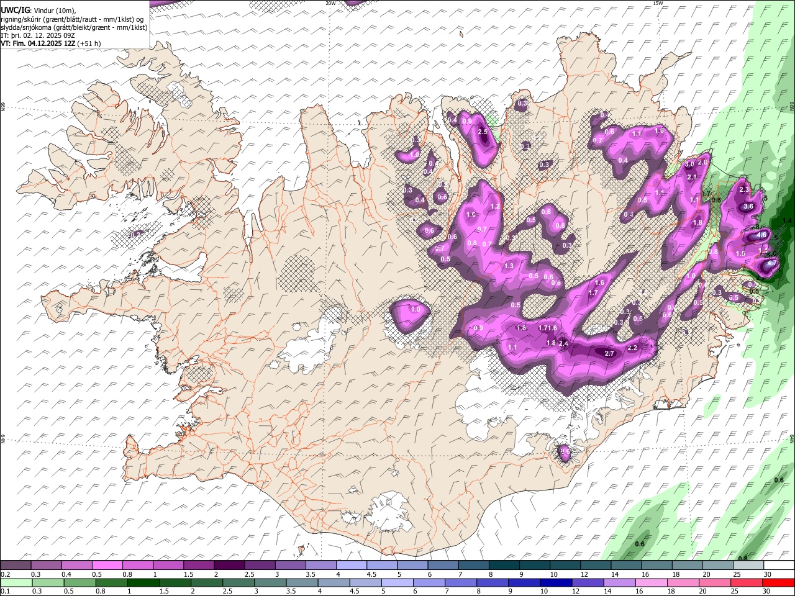Click the '4.6' precipitation value in the east
The height and width of the screenshot is (596, 795).
761,235
